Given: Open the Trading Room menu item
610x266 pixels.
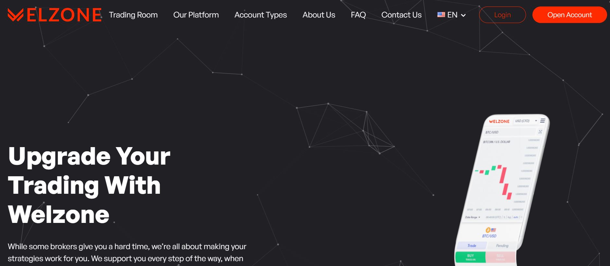Looking at the screenshot, I should 133,15.
